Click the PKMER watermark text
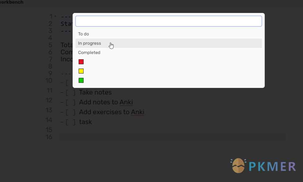The width and height of the screenshot is (303, 182). coord(272,167)
